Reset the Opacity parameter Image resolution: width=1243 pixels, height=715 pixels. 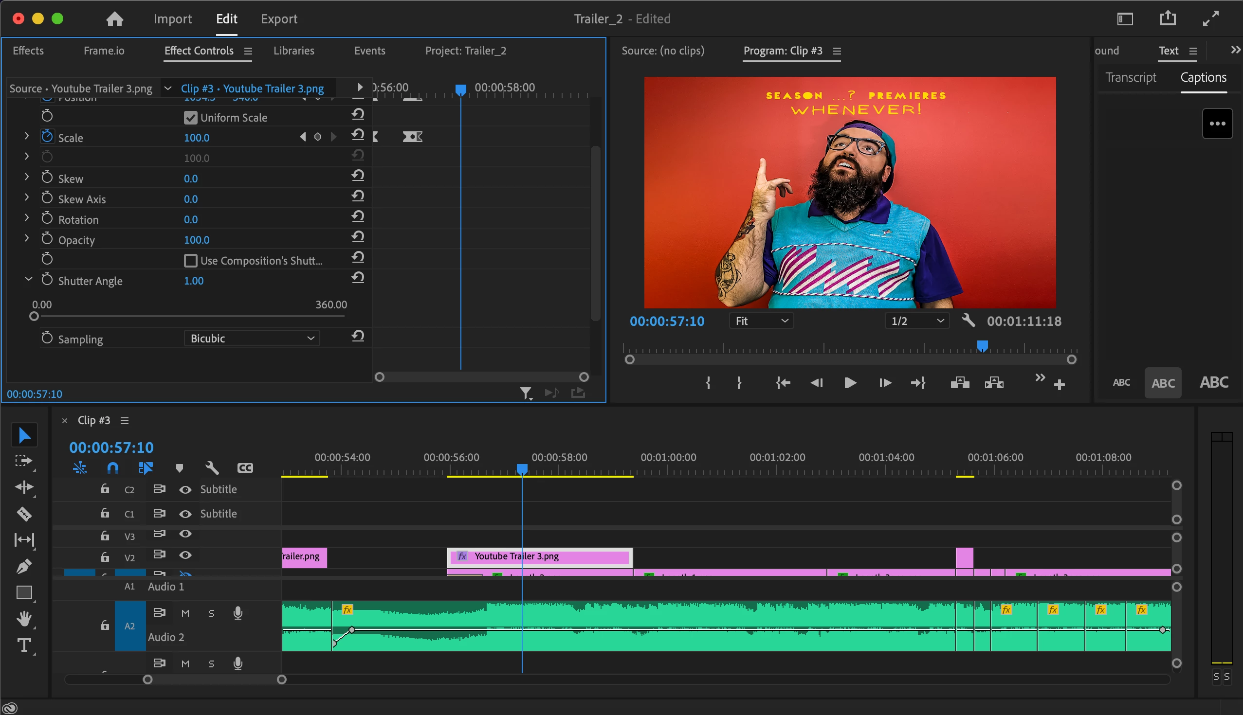358,237
